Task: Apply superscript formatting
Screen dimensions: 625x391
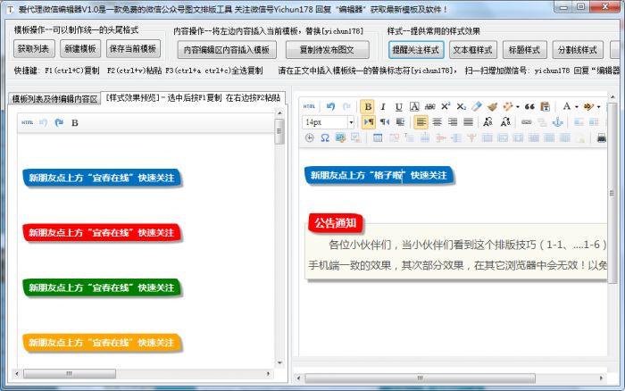Action: 446,106
